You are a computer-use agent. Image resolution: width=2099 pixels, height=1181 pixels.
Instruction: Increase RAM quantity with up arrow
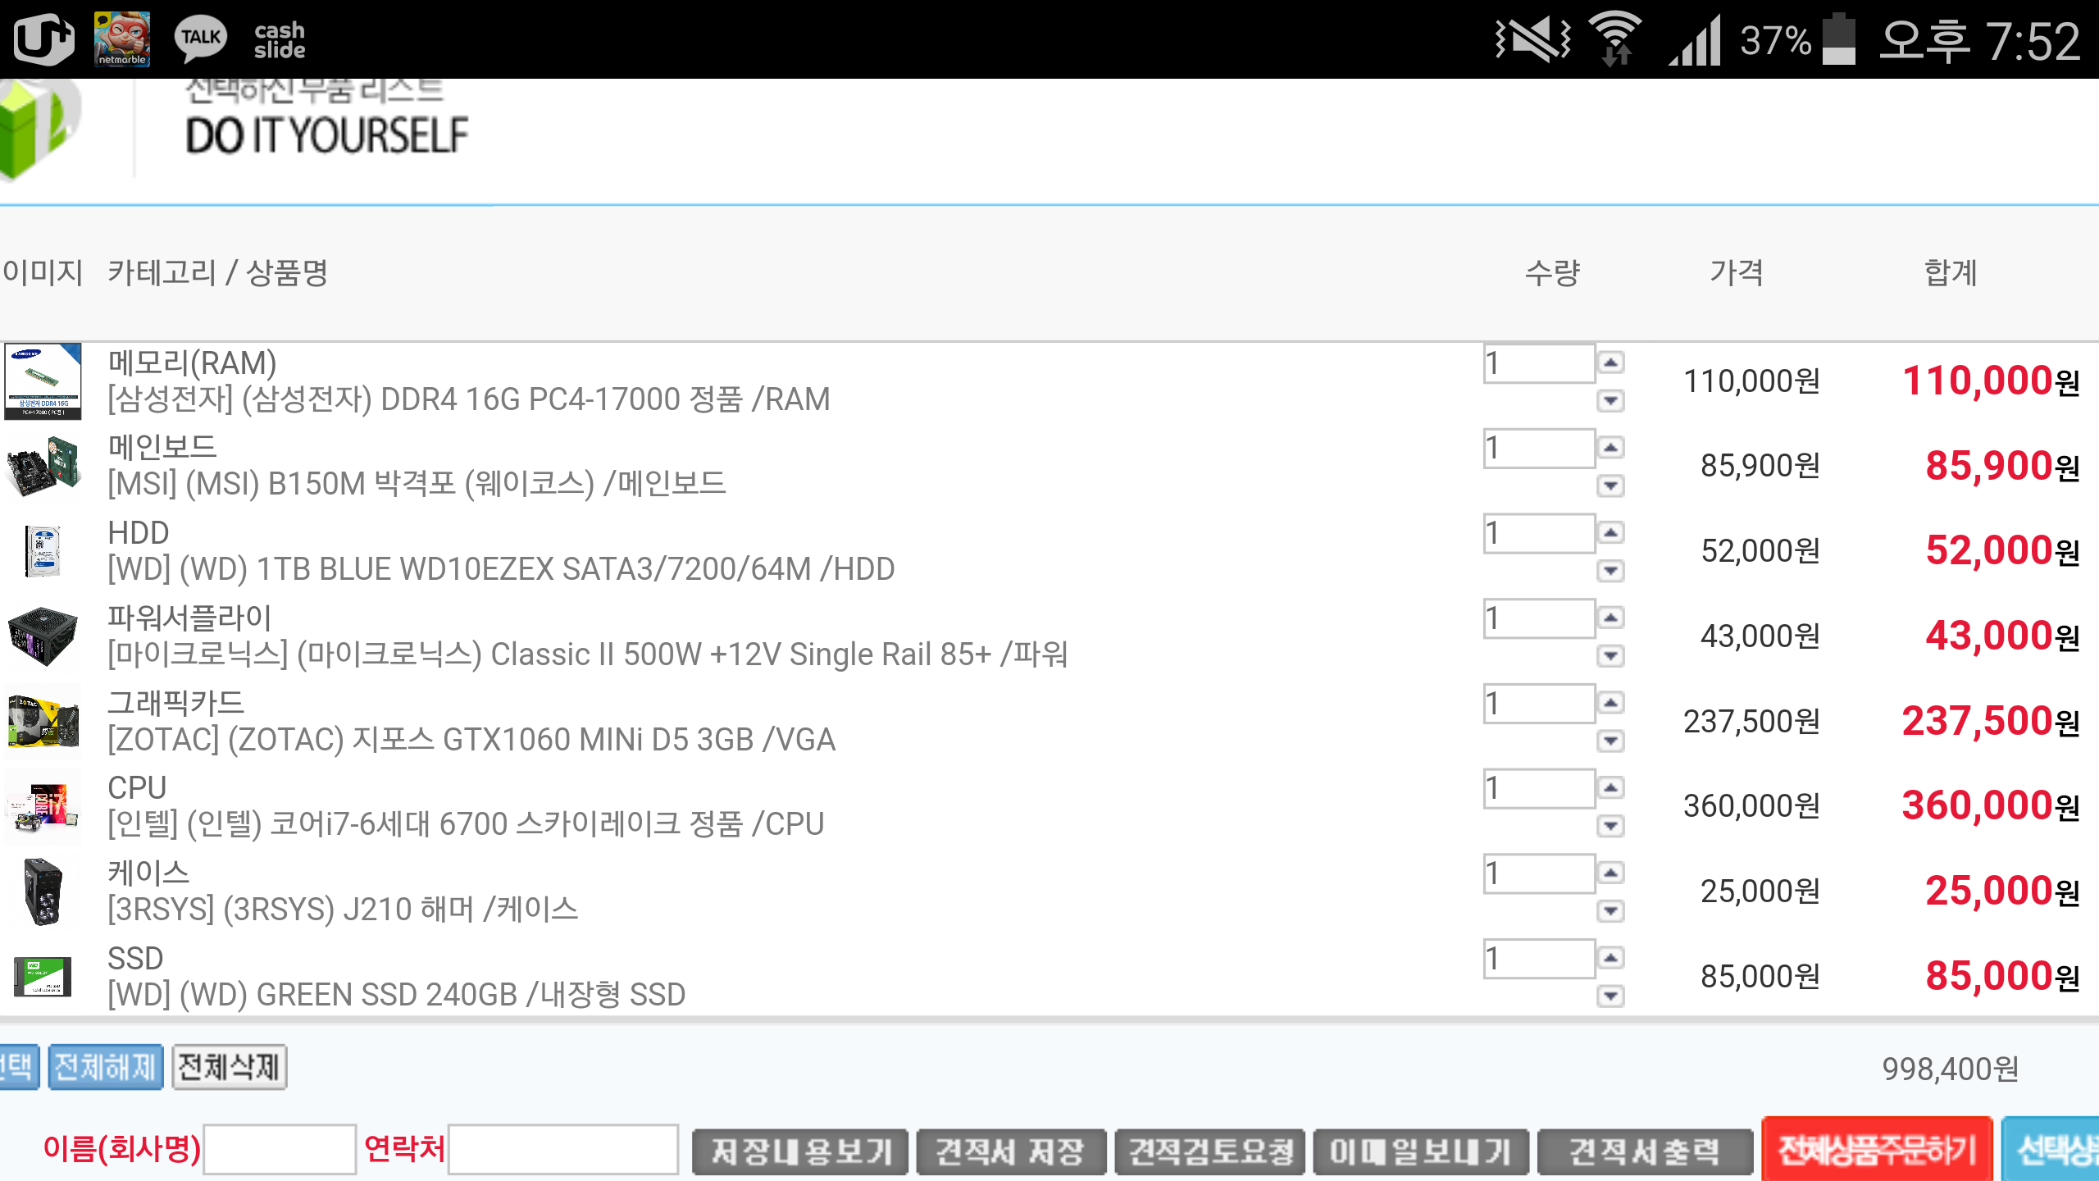click(x=1611, y=363)
